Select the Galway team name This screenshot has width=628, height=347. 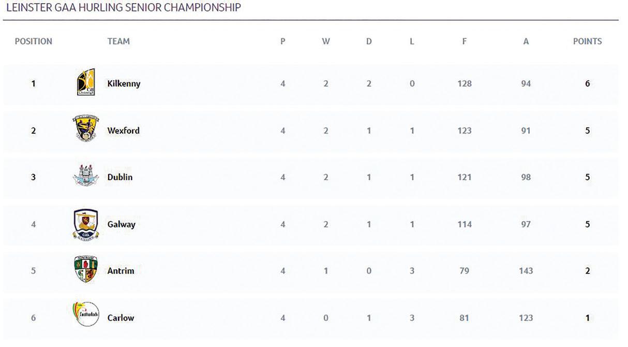pos(122,224)
